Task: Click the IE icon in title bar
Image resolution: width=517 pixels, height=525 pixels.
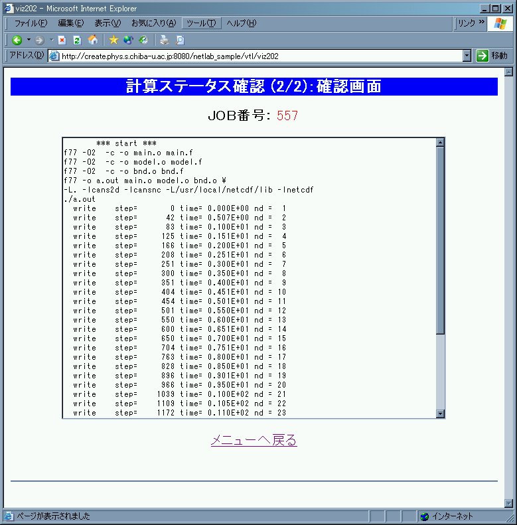Action: (9, 8)
